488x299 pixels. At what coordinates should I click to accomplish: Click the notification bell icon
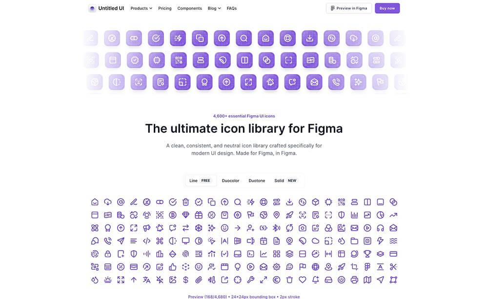point(159,227)
